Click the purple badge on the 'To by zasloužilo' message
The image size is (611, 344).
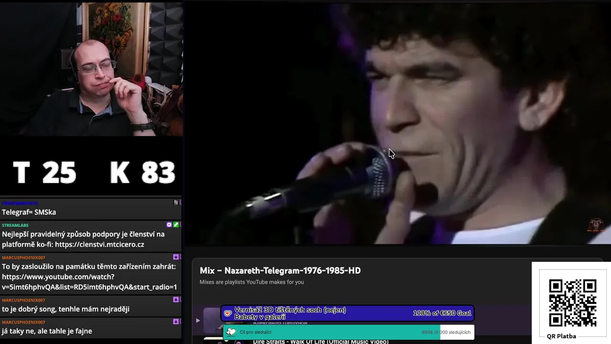point(176,257)
